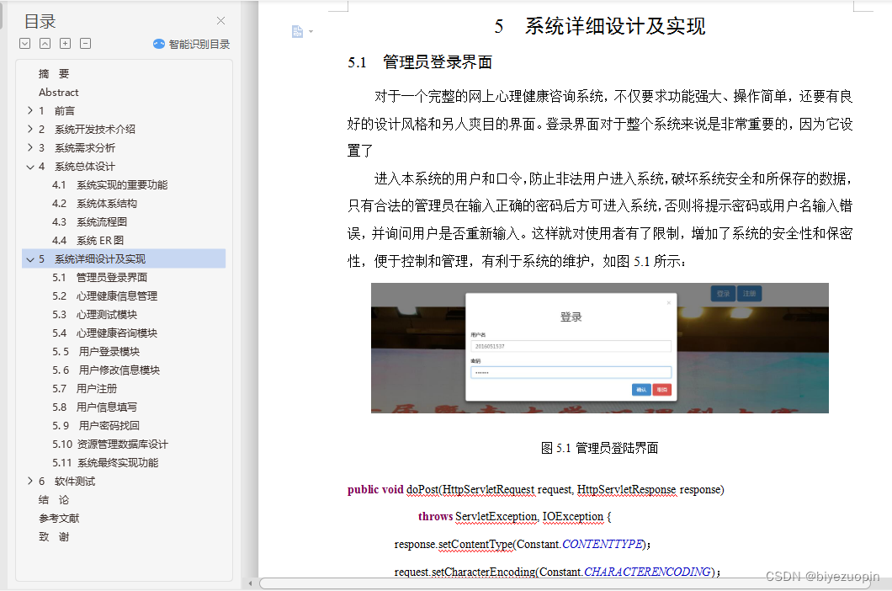Click the 智能识别目录 button label
Screen dimensions: 892x591
tap(199, 44)
